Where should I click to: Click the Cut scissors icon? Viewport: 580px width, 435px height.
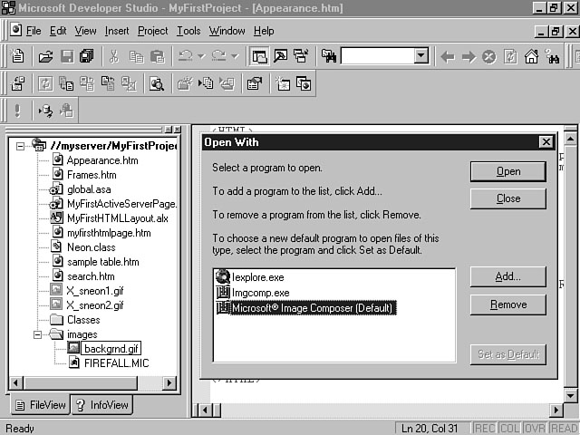[114, 56]
